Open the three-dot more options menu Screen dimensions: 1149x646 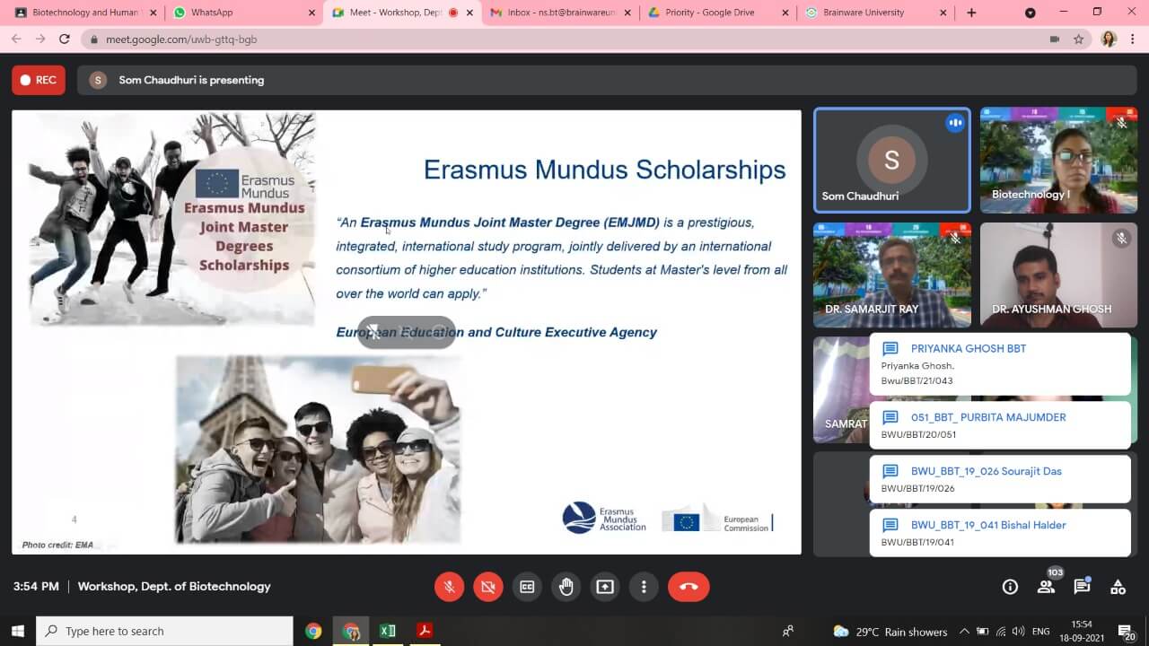point(644,587)
